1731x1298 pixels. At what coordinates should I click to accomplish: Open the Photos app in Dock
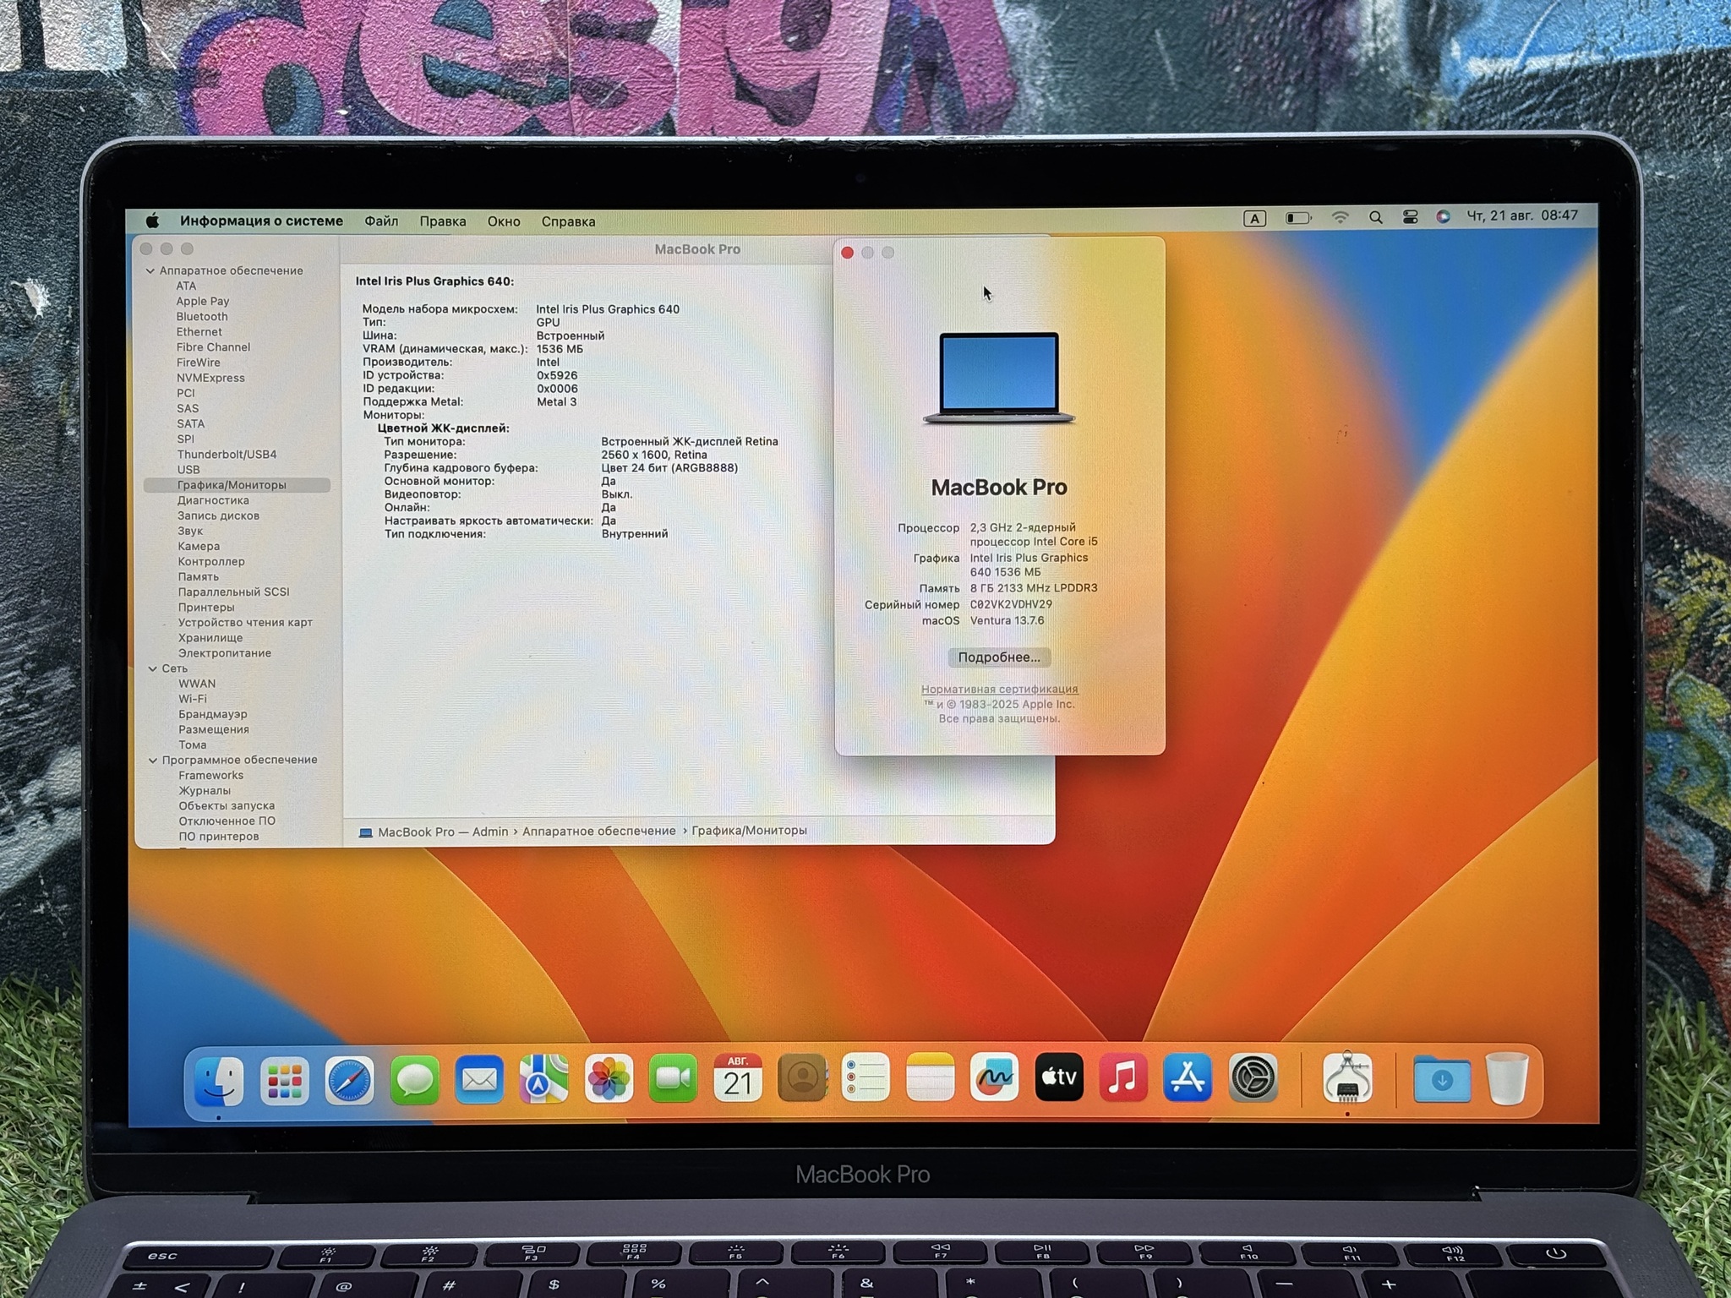(609, 1079)
